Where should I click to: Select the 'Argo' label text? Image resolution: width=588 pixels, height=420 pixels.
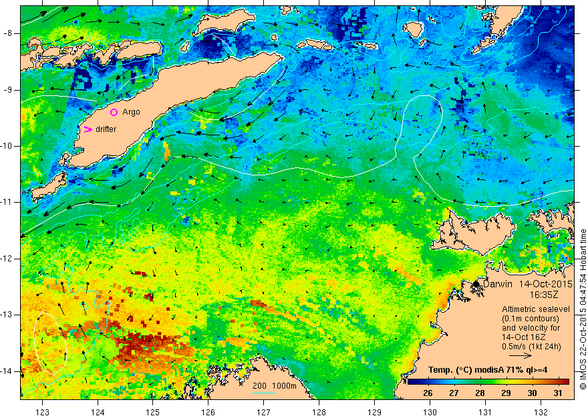[131, 112]
